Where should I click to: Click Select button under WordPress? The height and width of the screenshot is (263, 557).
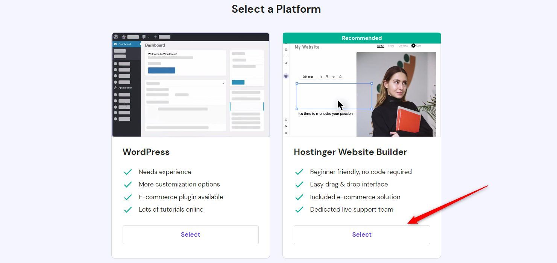(191, 235)
